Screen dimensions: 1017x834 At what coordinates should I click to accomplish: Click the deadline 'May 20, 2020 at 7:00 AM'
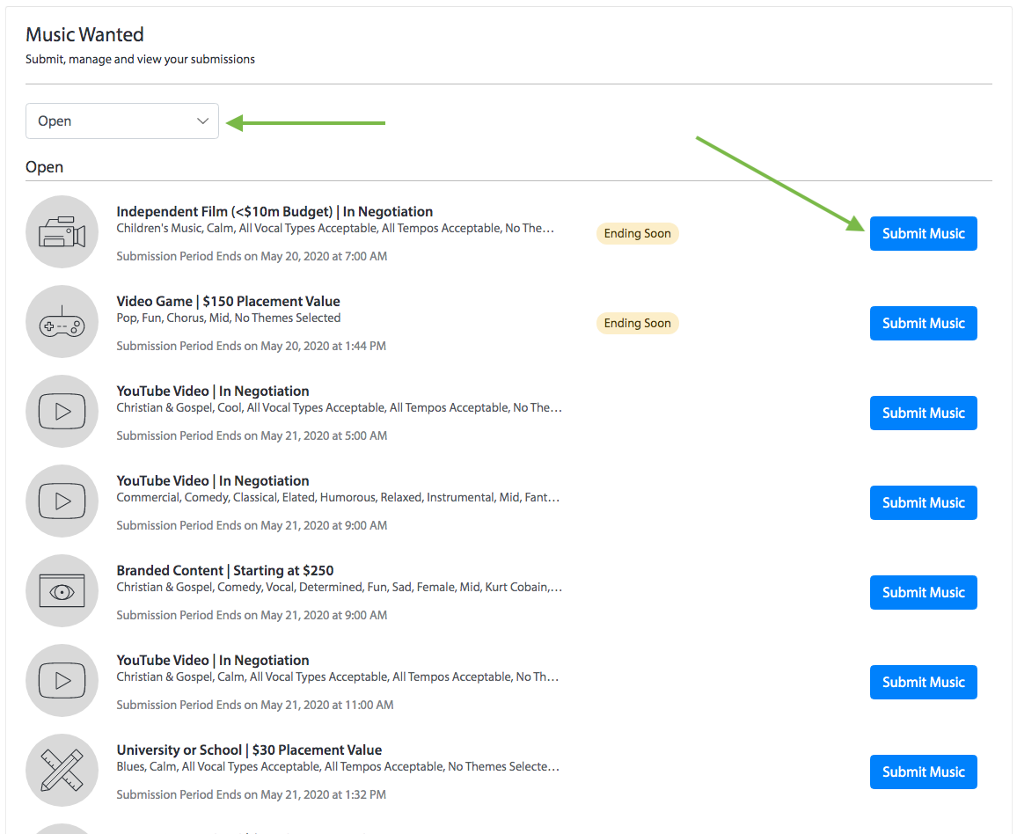click(324, 256)
